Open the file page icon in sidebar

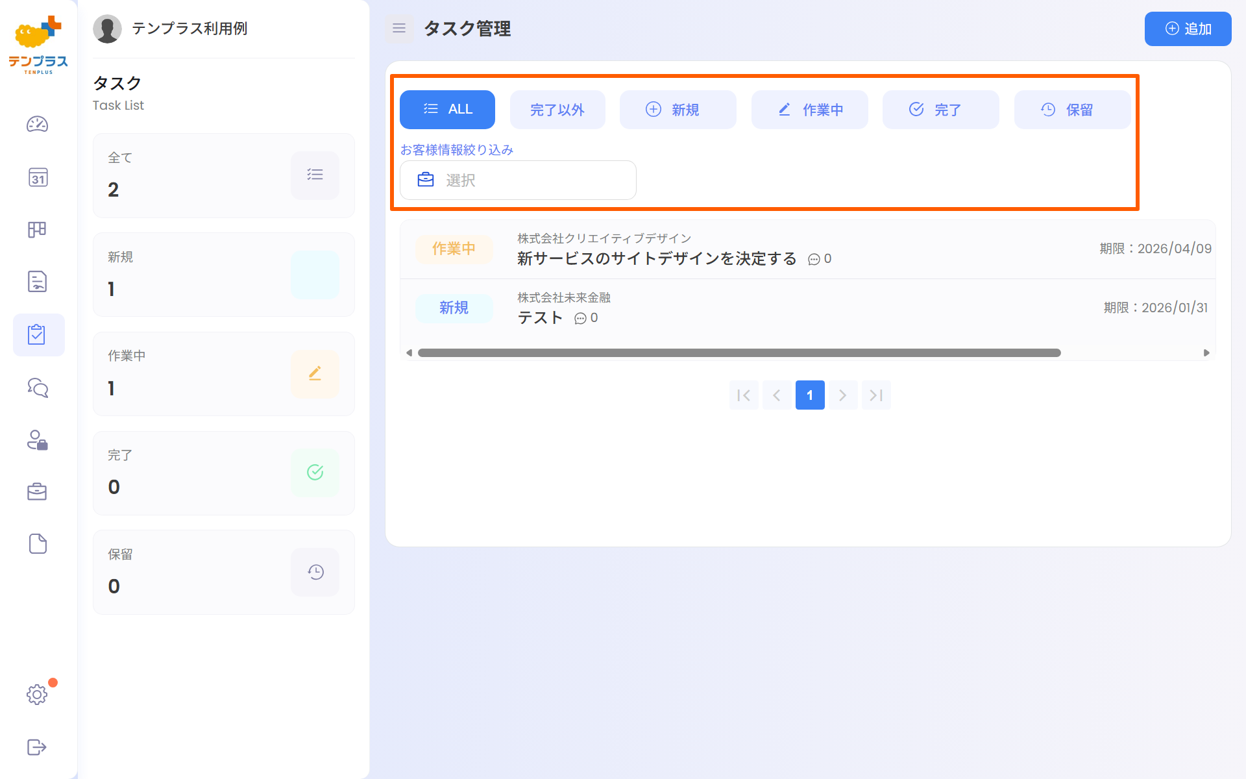click(38, 543)
